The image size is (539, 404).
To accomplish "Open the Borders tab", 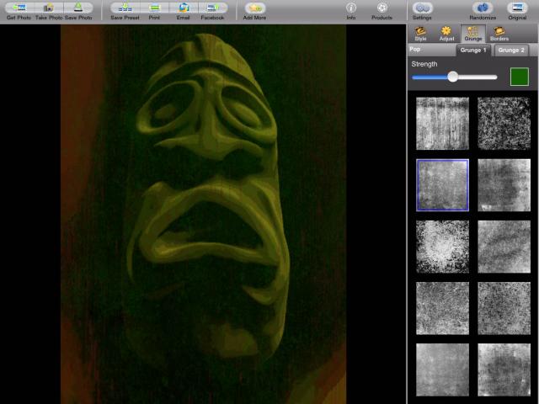I will click(x=499, y=34).
